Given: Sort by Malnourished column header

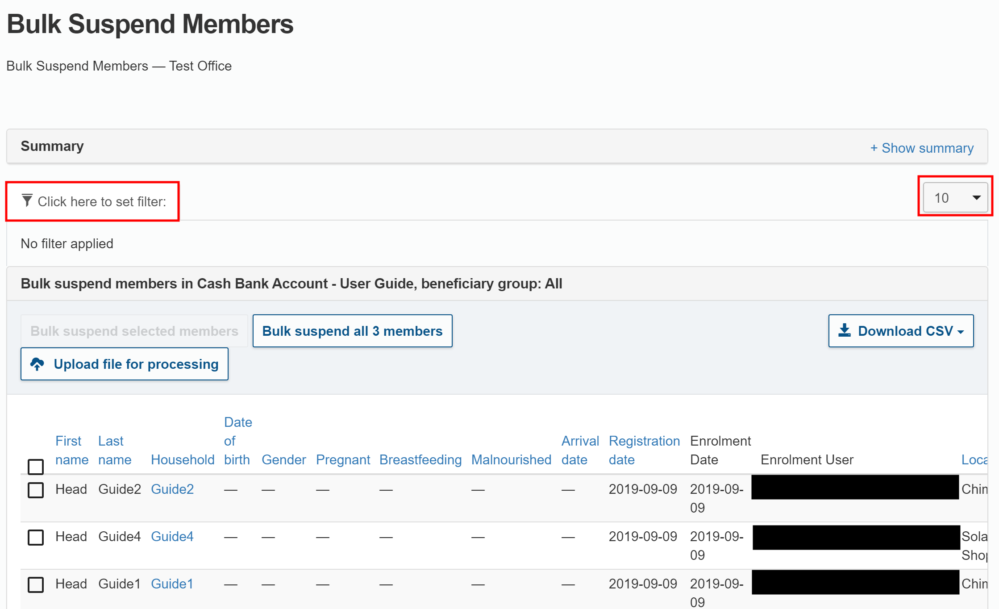Looking at the screenshot, I should coord(511,459).
